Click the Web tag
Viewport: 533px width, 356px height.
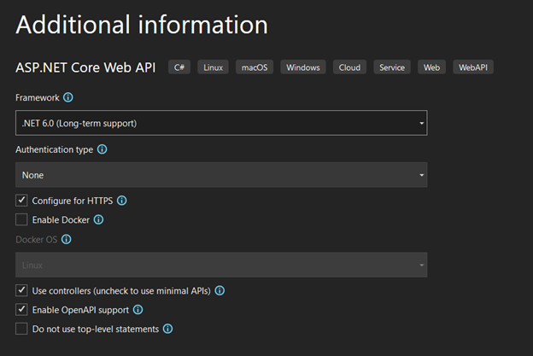tap(431, 67)
